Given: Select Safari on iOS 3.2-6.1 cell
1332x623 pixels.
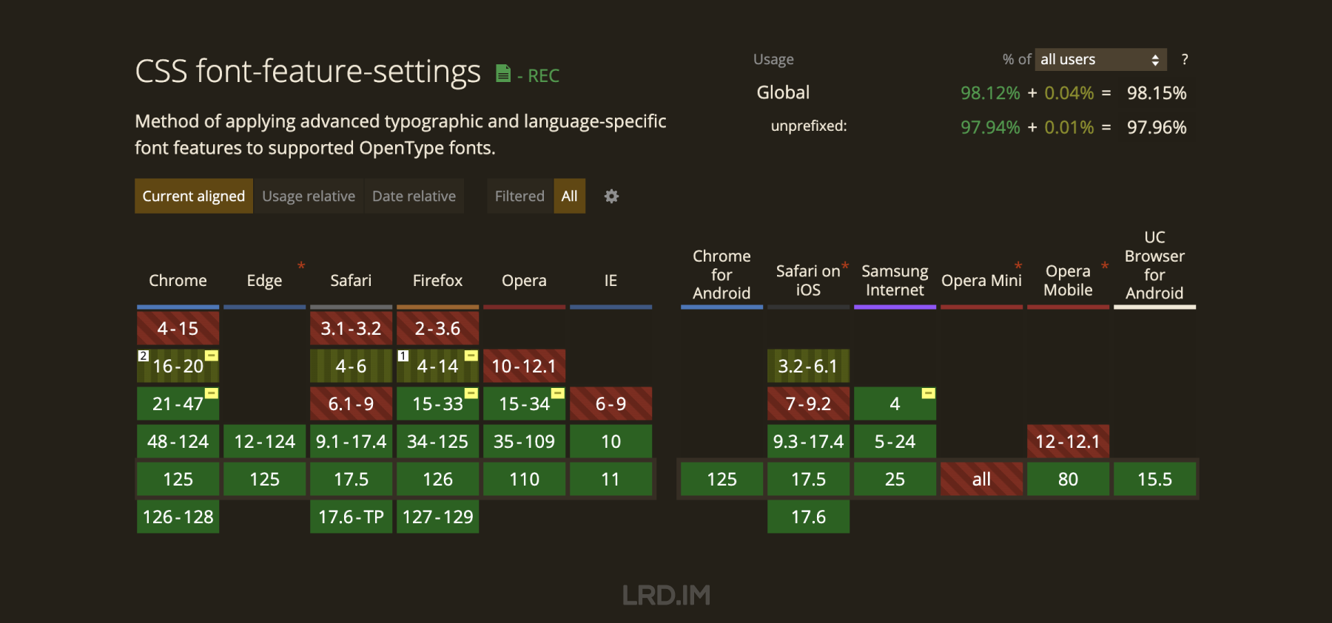Looking at the screenshot, I should [808, 366].
